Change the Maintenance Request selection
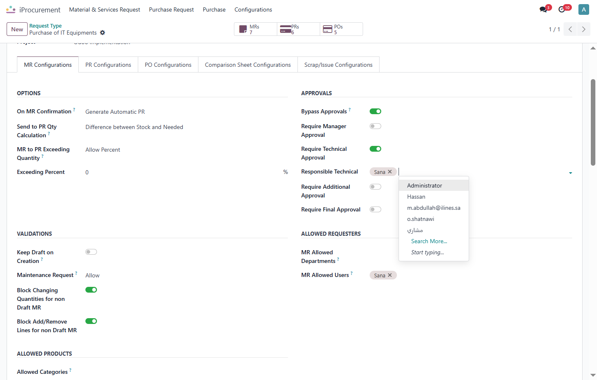Viewport: 597px width, 380px height. (186, 275)
